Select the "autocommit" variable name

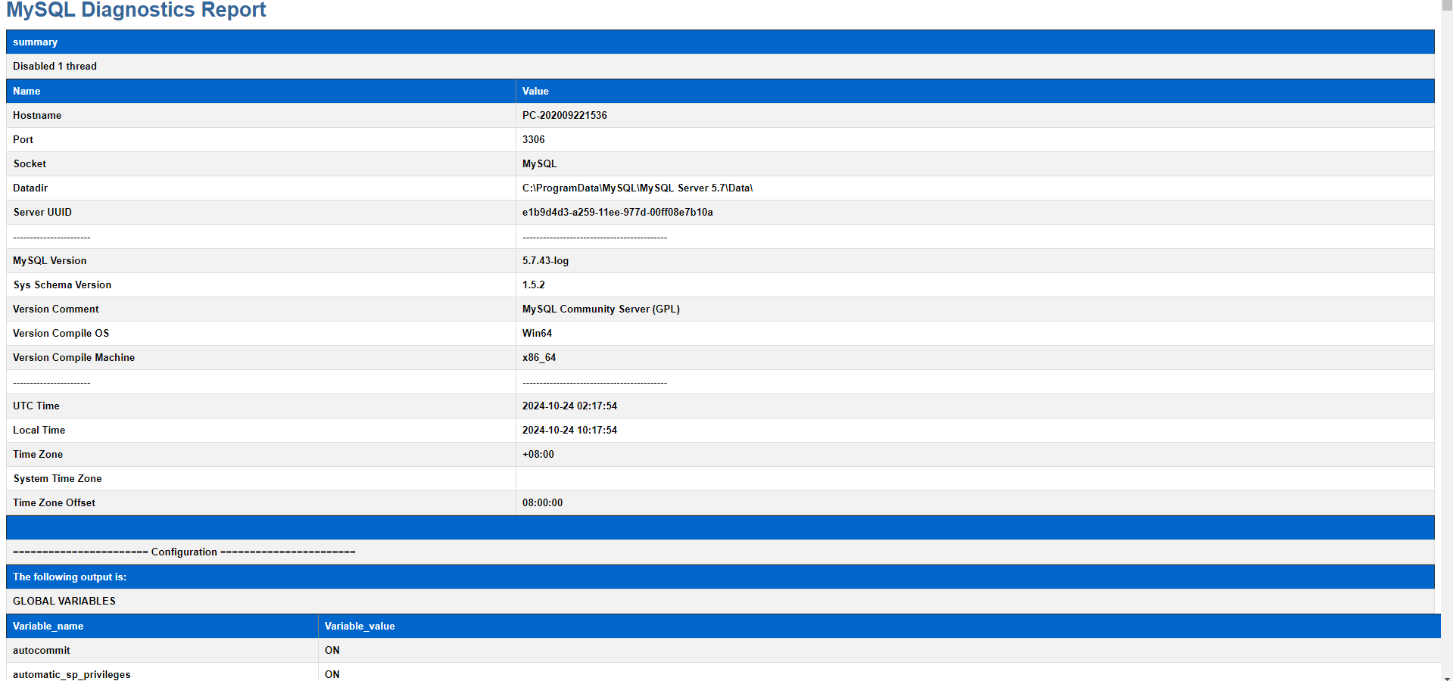42,651
